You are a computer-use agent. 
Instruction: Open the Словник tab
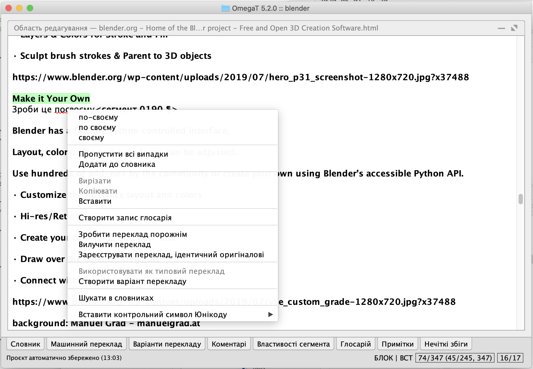[25, 344]
